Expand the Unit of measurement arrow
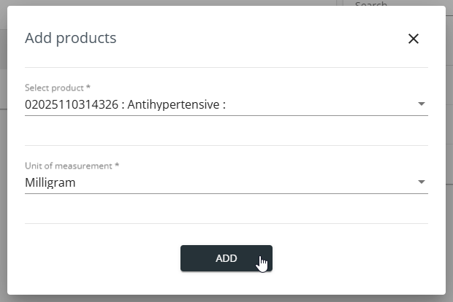 coord(422,182)
